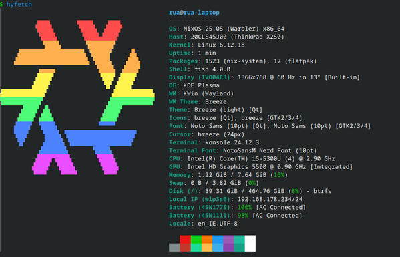400x257 pixels.
Task: Click the 'en_IE.UTF-8' locale value
Action: [218, 224]
